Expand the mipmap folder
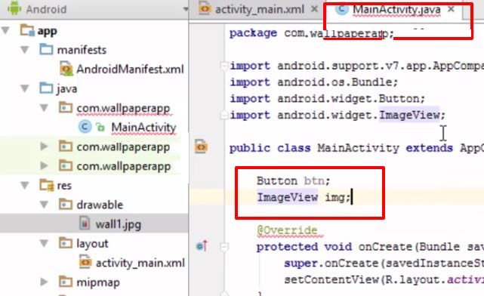 click(44, 282)
